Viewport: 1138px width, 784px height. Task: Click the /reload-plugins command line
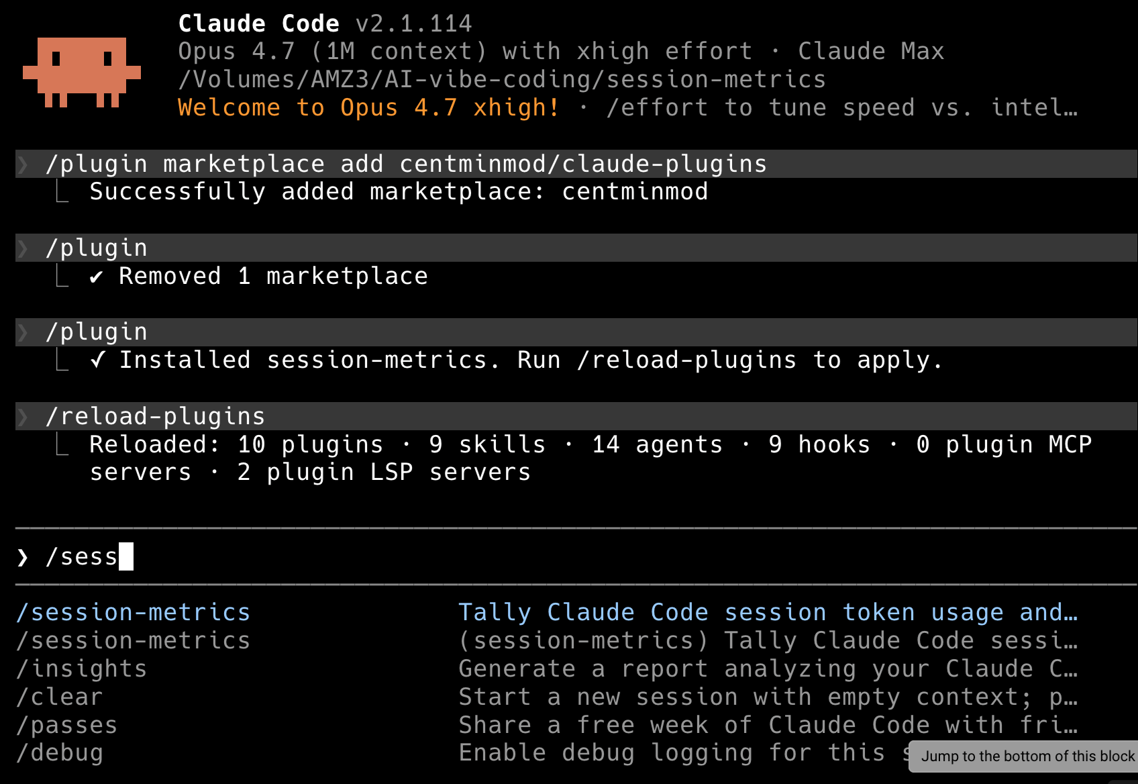point(576,416)
